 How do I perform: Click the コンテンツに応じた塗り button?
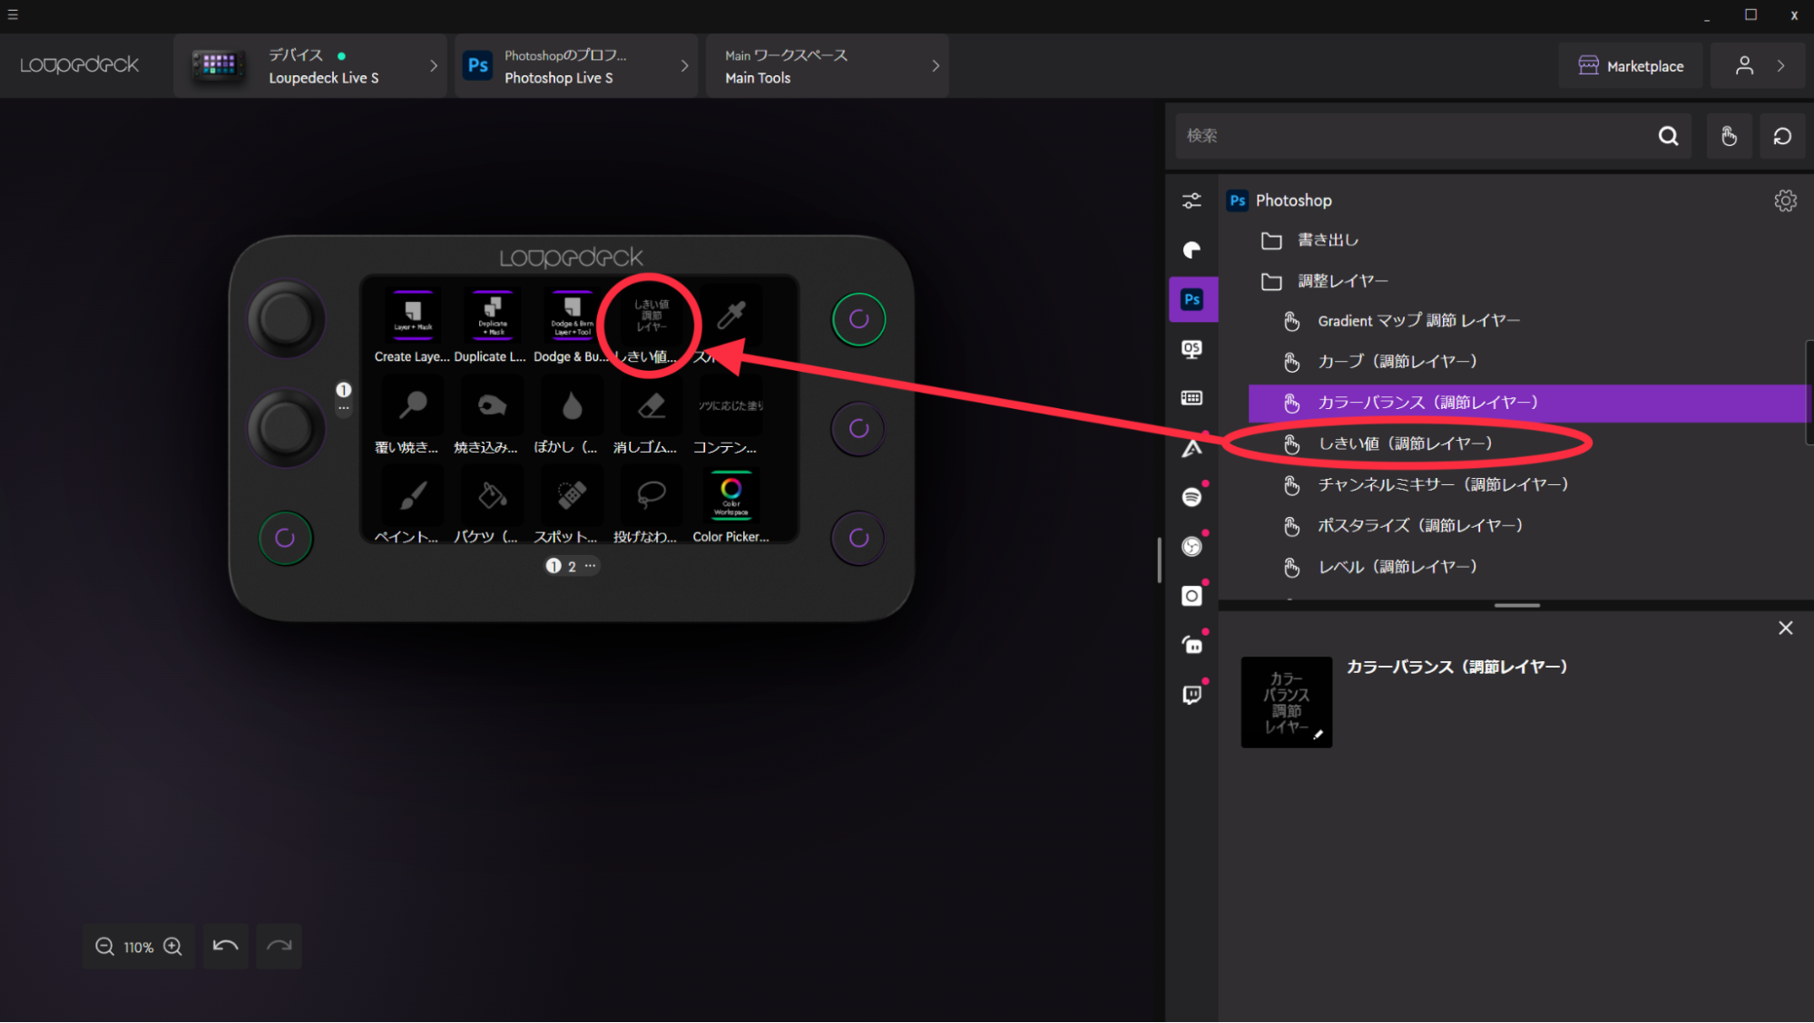[731, 405]
